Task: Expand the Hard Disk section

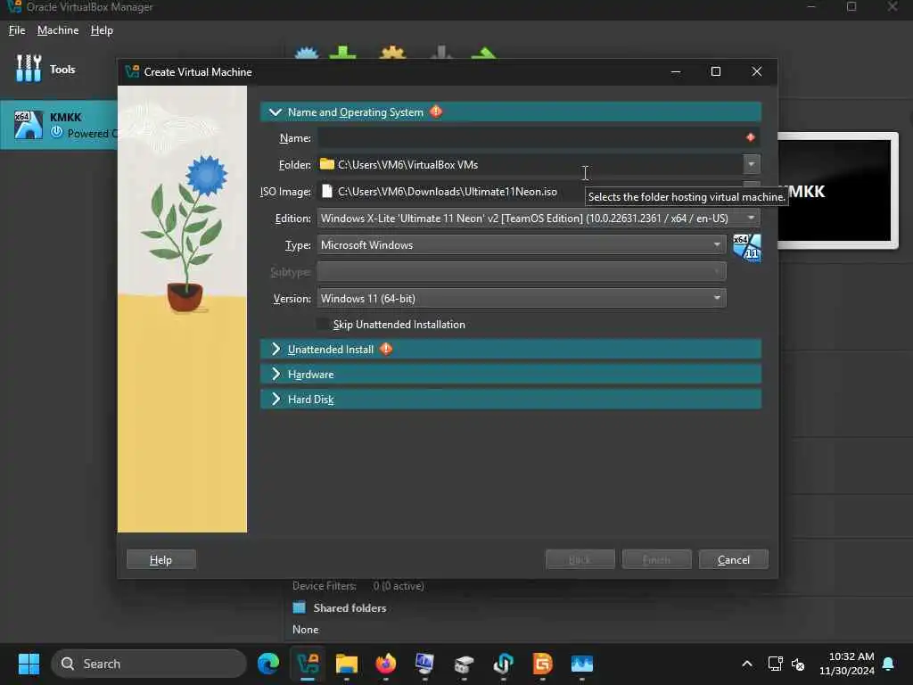Action: 510,399
